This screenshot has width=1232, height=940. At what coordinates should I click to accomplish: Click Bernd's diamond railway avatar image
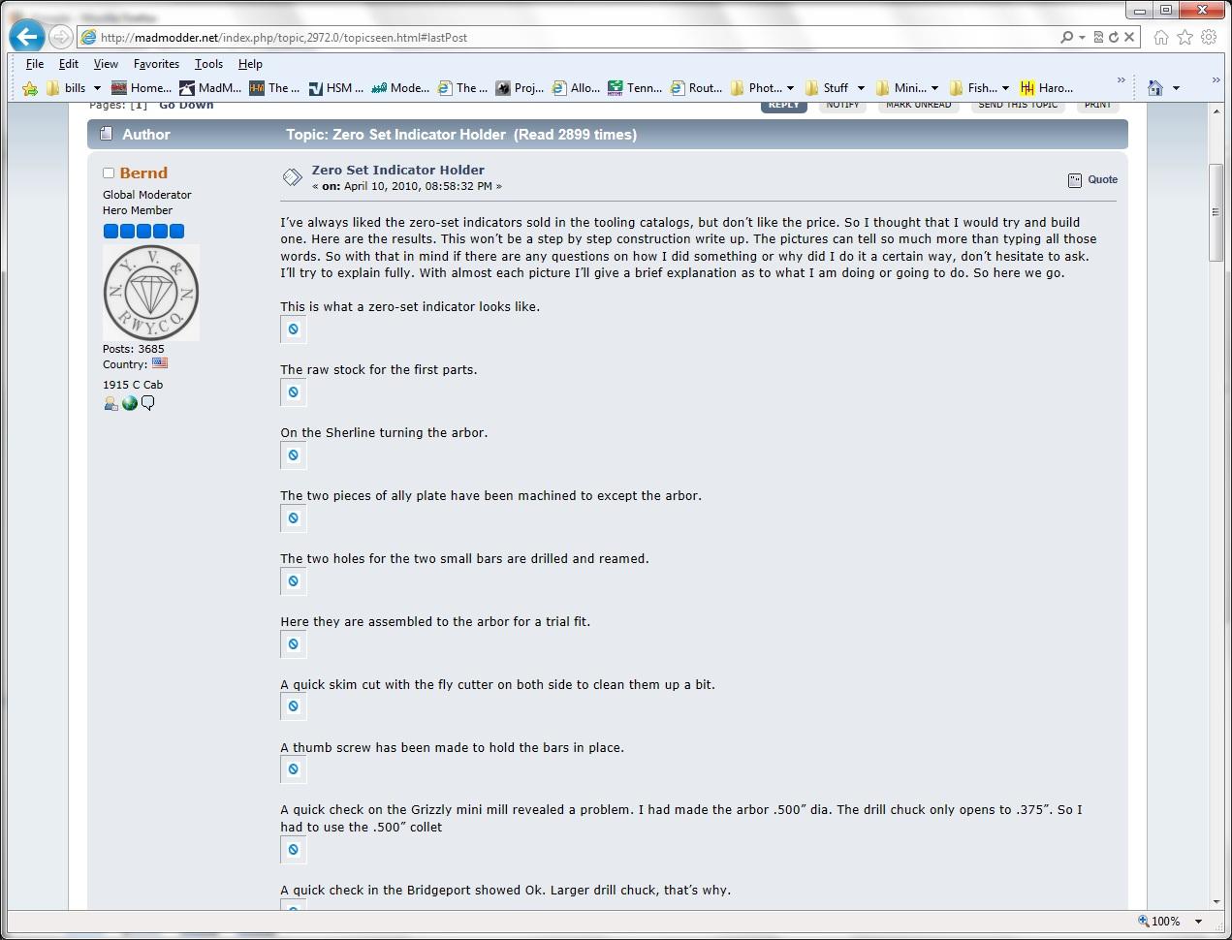pyautogui.click(x=151, y=293)
